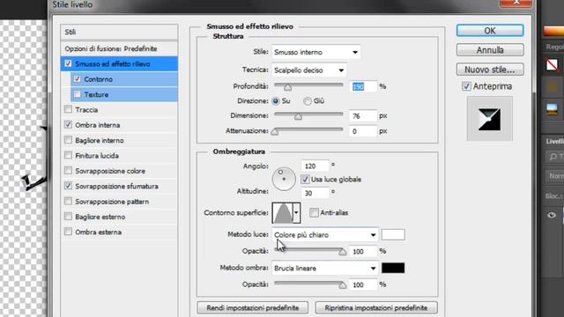564x317 pixels.
Task: Enable the Anti-alias checkbox
Action: (314, 212)
